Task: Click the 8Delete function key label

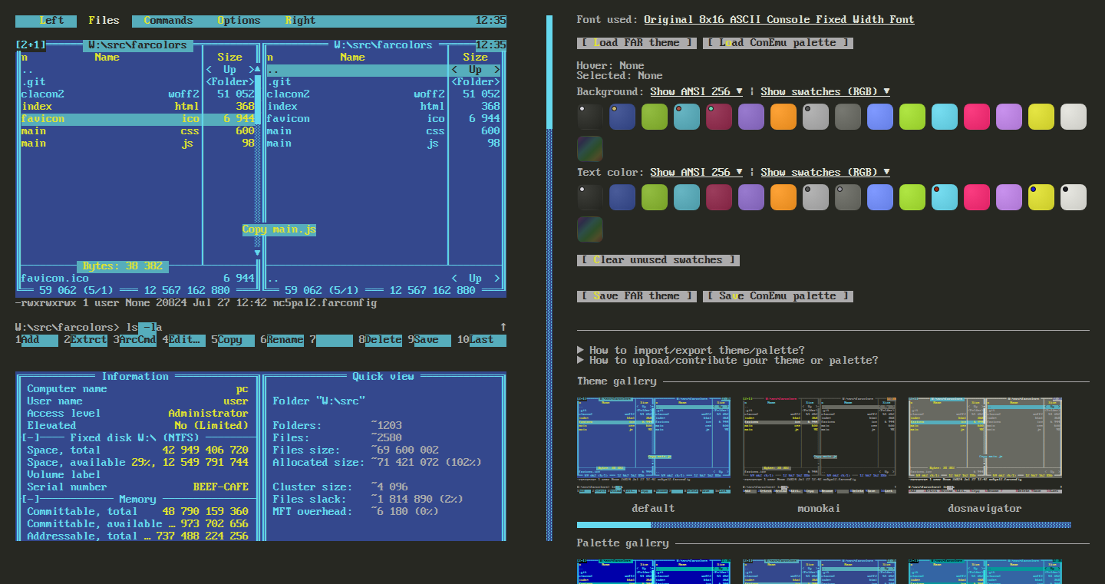Action: (381, 340)
